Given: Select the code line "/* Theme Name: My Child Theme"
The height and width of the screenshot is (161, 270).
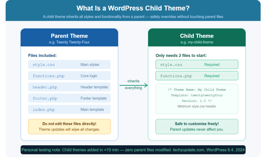Looking at the screenshot, I should coord(197,90).
